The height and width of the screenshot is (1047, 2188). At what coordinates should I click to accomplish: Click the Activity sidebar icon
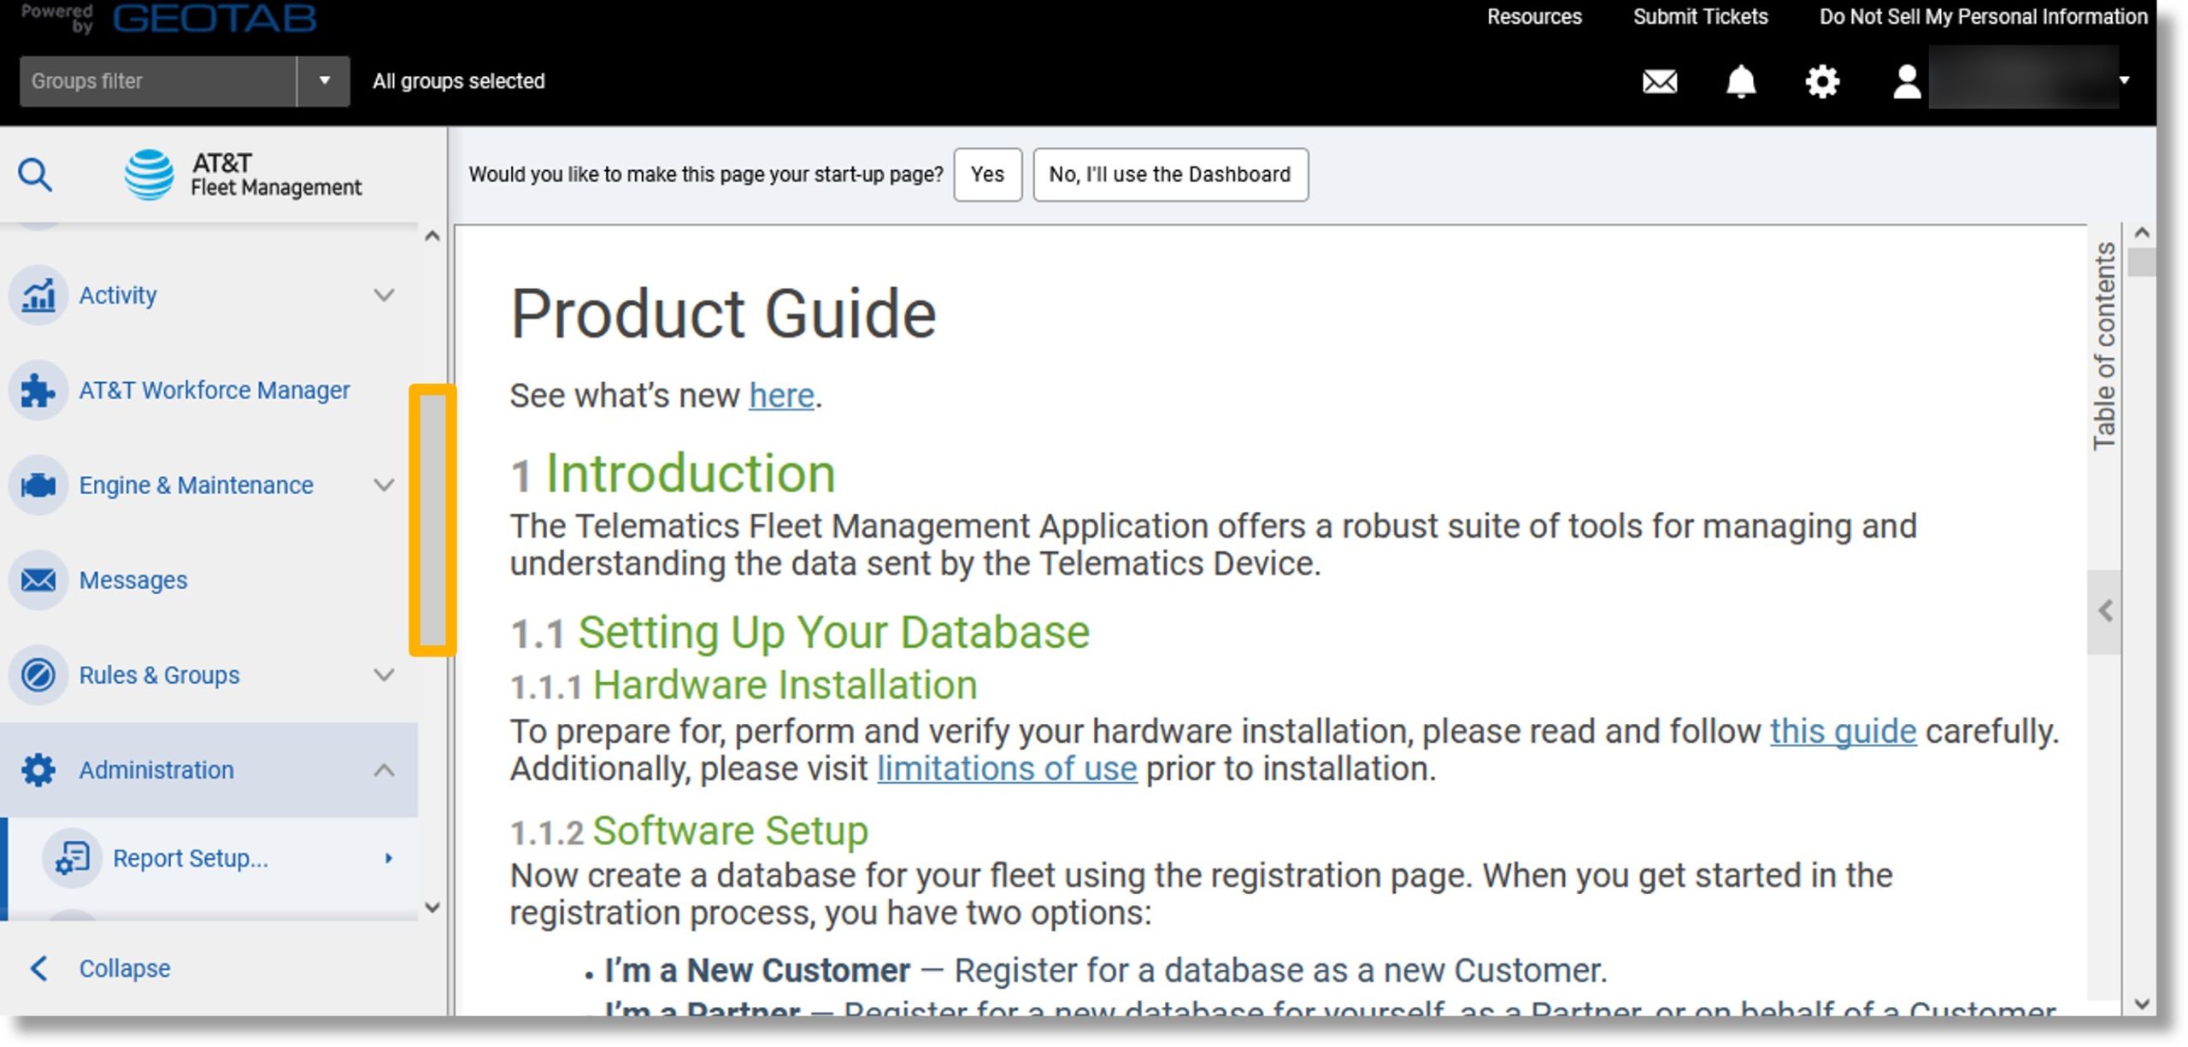[38, 293]
